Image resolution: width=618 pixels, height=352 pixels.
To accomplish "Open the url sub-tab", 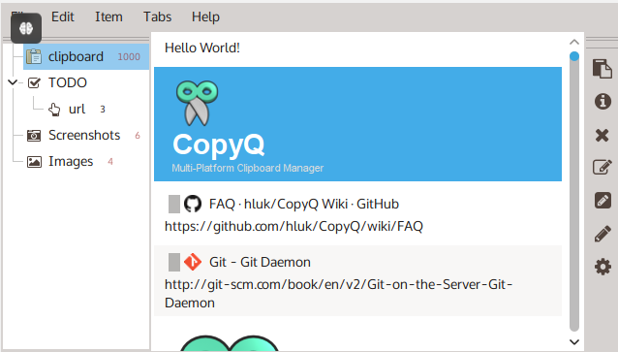I will (77, 109).
